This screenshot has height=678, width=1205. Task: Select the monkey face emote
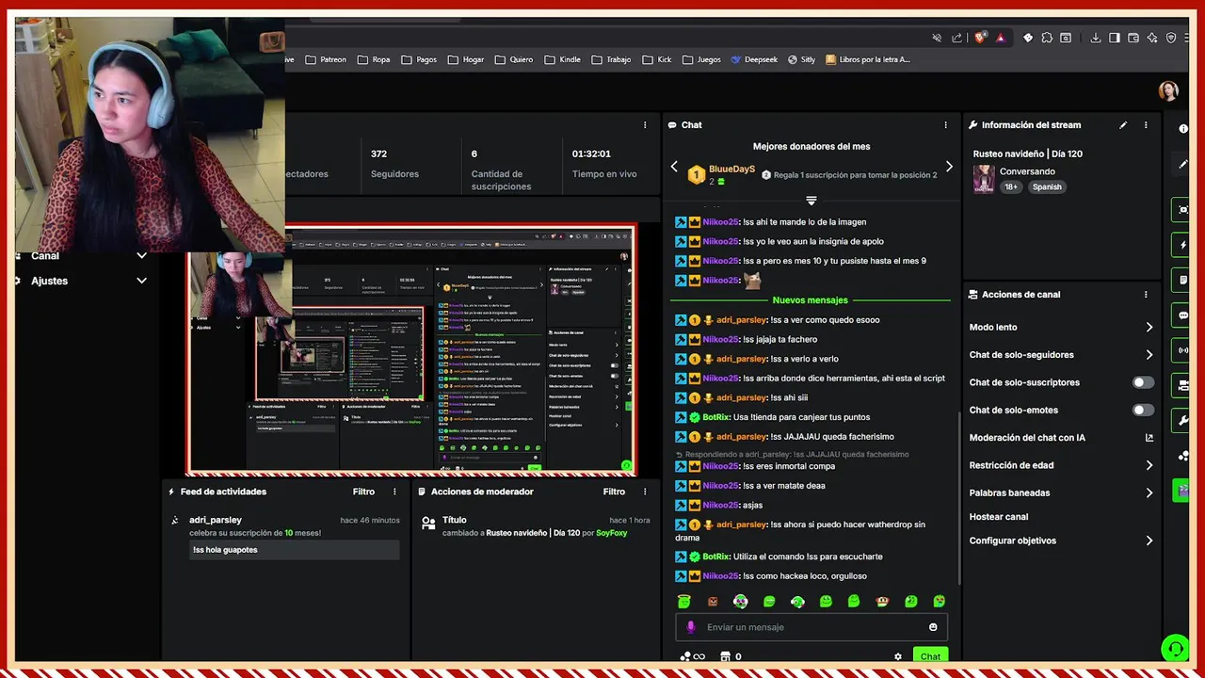[882, 601]
